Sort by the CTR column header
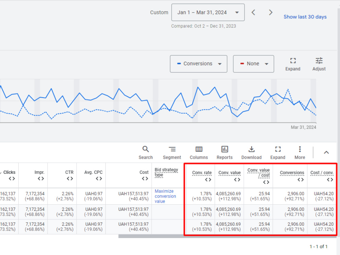 [x=69, y=172]
